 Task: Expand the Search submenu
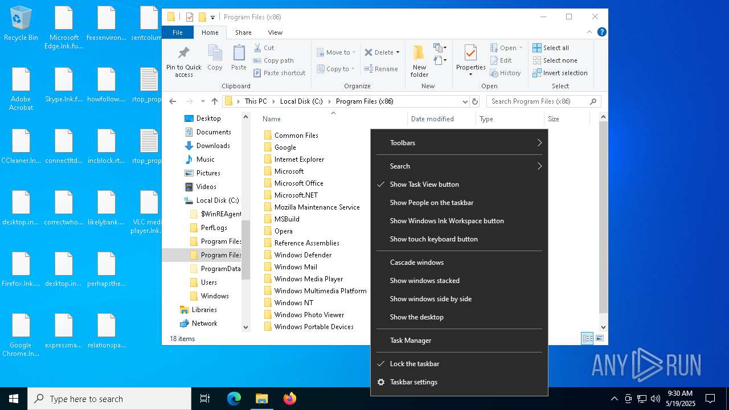459,166
